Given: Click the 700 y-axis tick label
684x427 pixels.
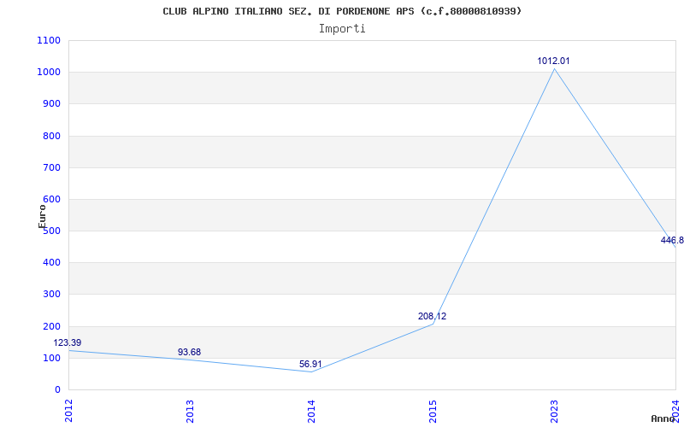Looking at the screenshot, I should [x=52, y=167].
